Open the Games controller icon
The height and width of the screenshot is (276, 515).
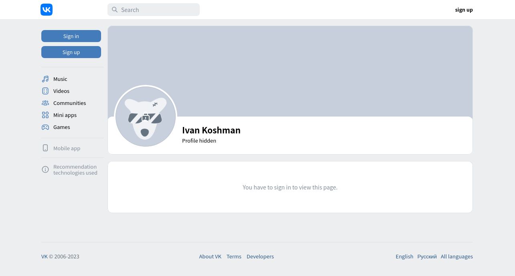45,127
